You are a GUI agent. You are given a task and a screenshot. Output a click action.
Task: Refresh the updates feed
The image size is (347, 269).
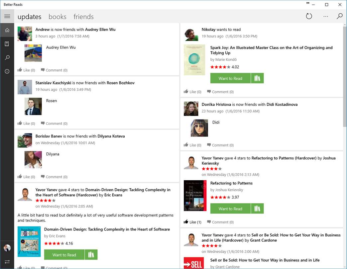tap(309, 16)
